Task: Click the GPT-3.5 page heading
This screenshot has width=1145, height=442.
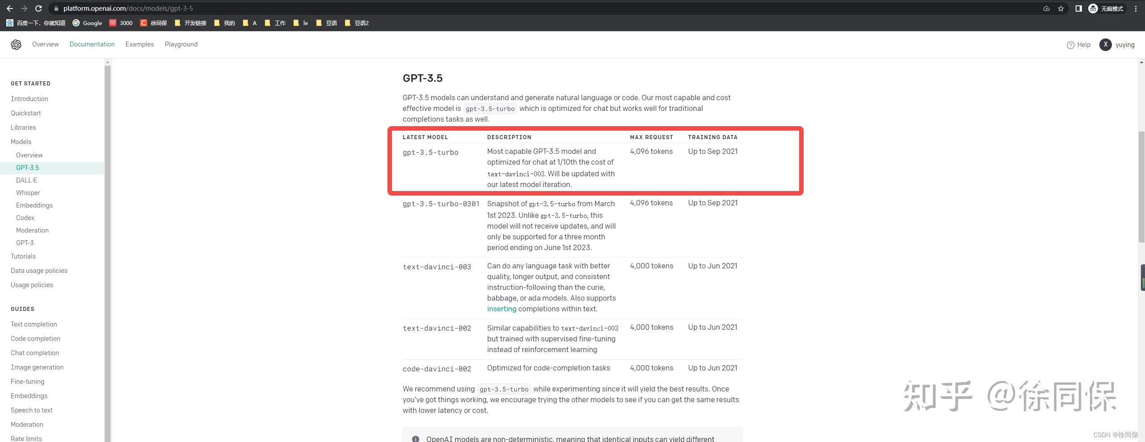Action: coord(423,78)
